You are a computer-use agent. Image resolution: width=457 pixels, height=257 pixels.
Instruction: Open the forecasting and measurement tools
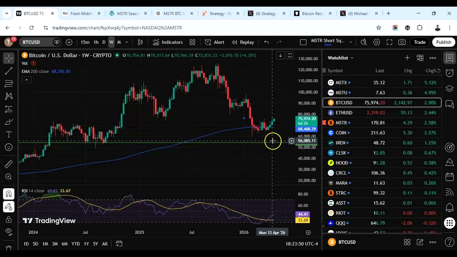click(9, 109)
